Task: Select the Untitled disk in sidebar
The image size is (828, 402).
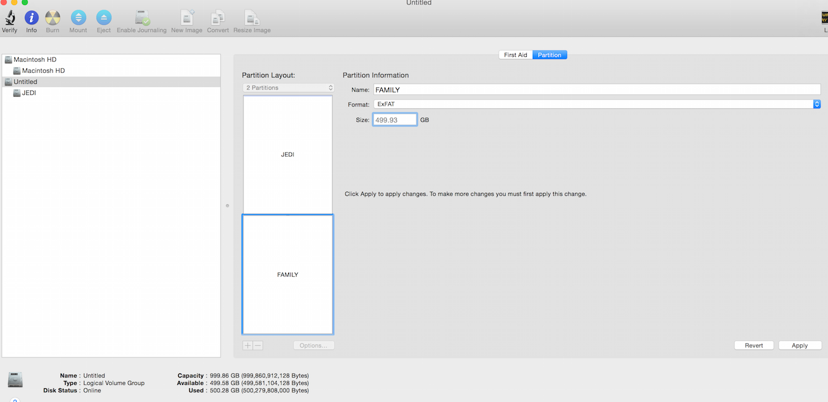Action: tap(111, 82)
